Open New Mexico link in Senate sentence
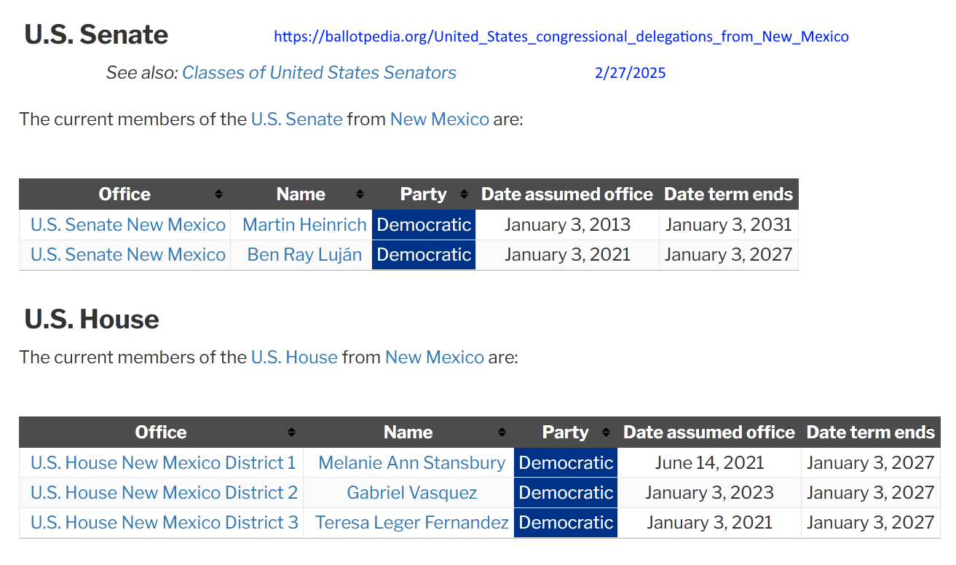The image size is (956, 565). [x=439, y=119]
